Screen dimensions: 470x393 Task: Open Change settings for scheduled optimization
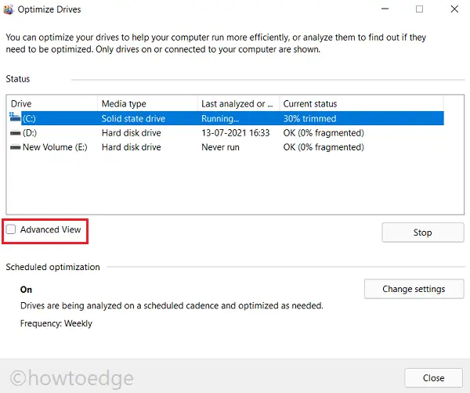pos(414,289)
